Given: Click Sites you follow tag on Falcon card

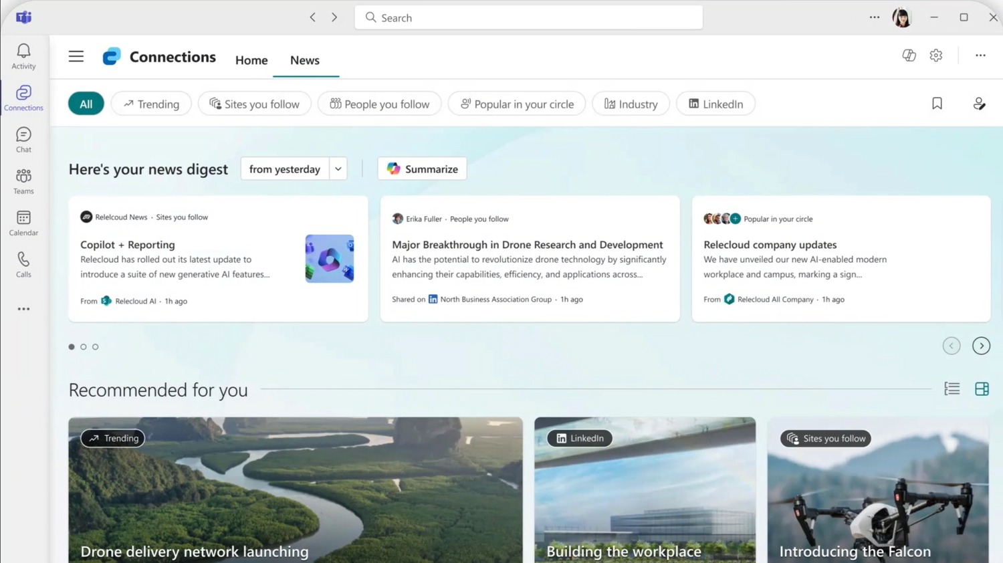Looking at the screenshot, I should click(x=826, y=439).
